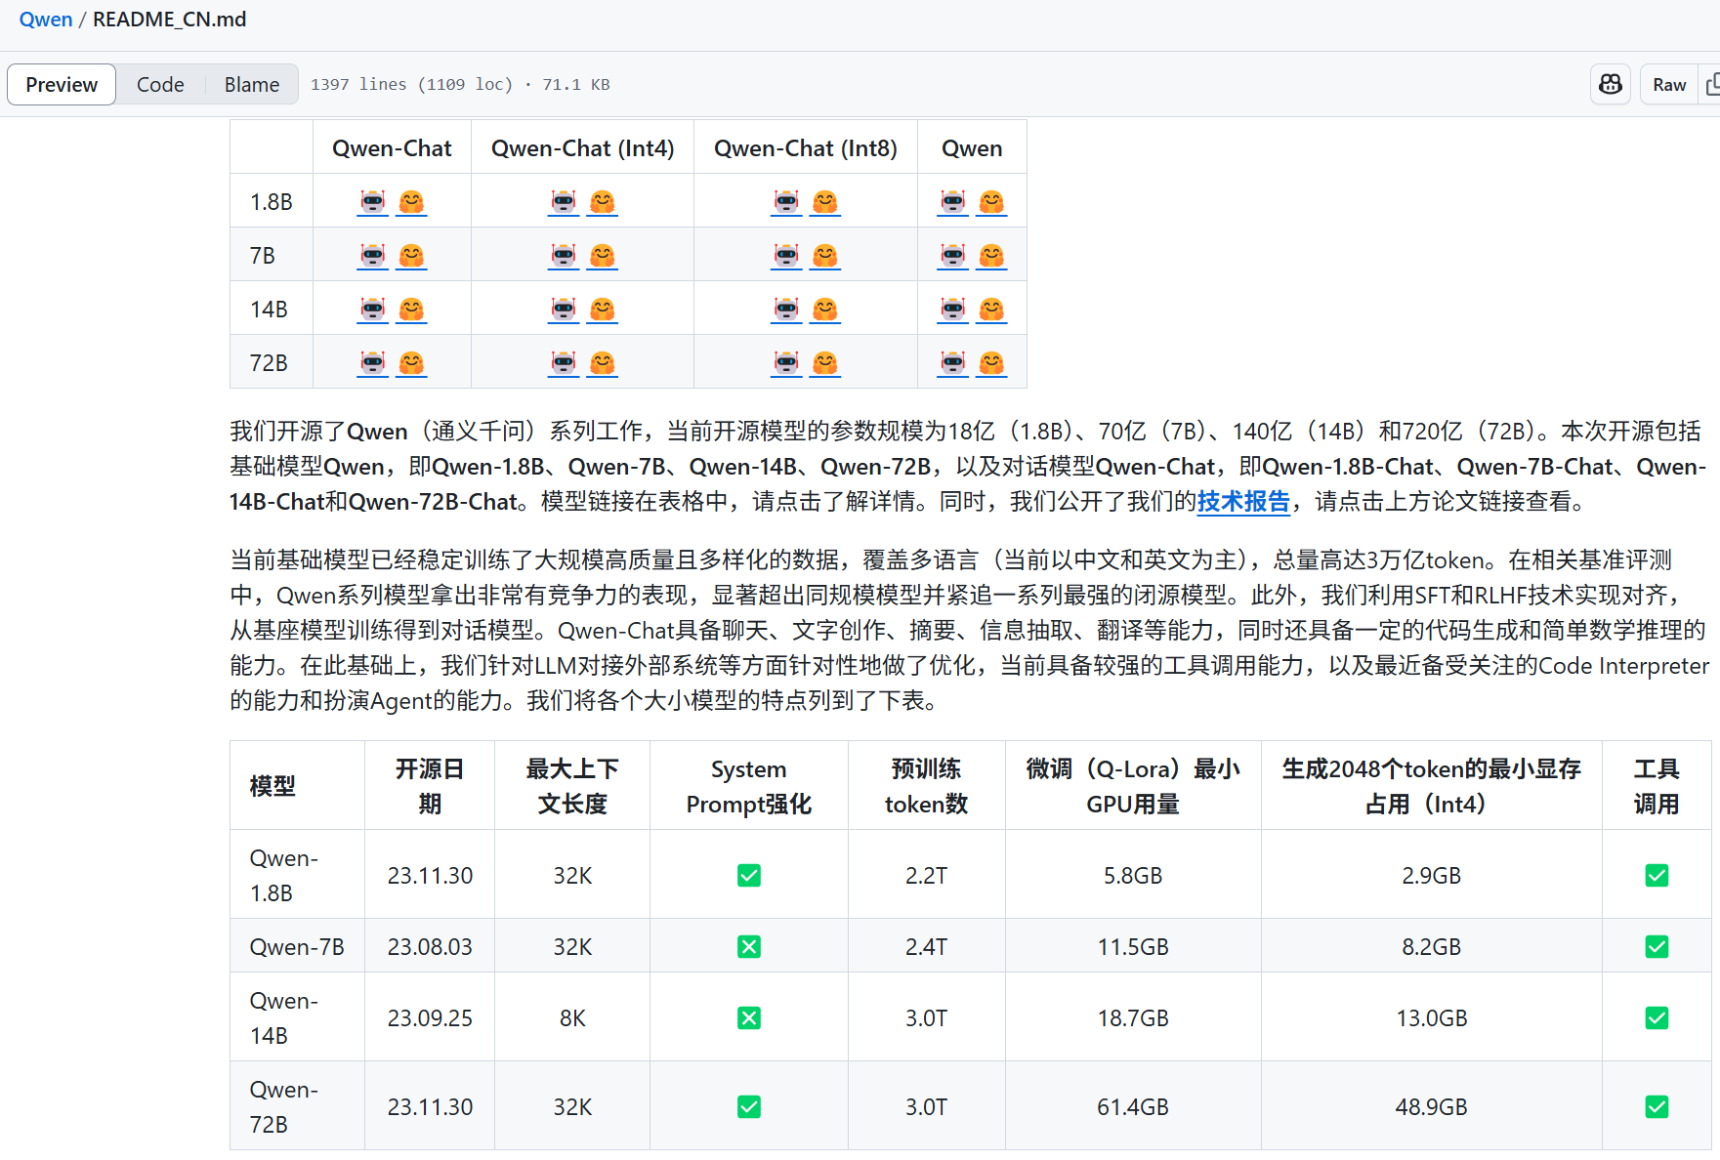Click Qwen-72B System Prompt check mark

pyautogui.click(x=749, y=1107)
